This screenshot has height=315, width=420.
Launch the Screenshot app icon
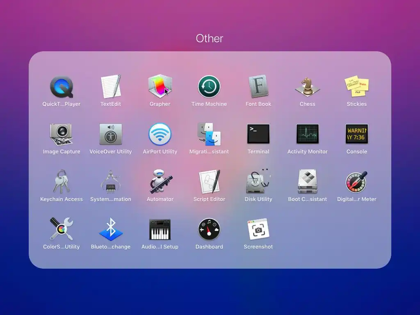click(x=258, y=229)
